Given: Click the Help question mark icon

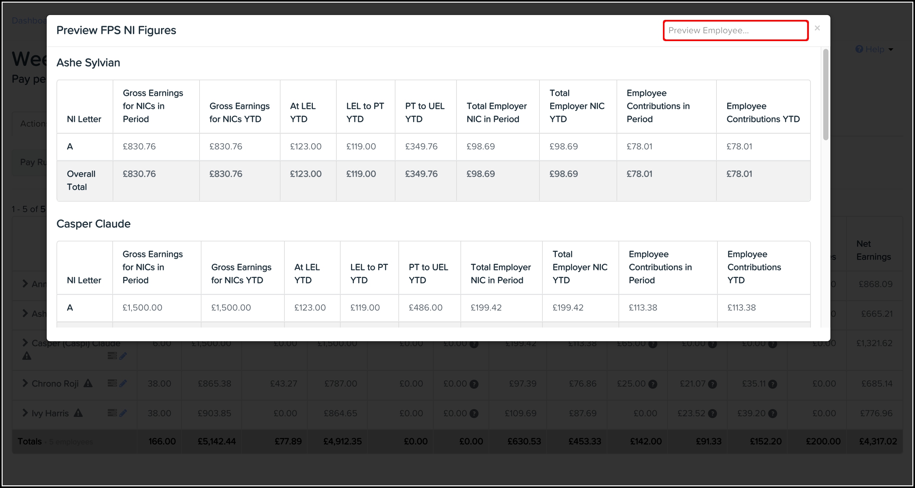Looking at the screenshot, I should (859, 49).
